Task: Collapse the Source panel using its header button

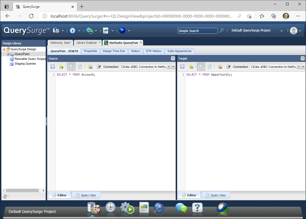Action: (173, 58)
